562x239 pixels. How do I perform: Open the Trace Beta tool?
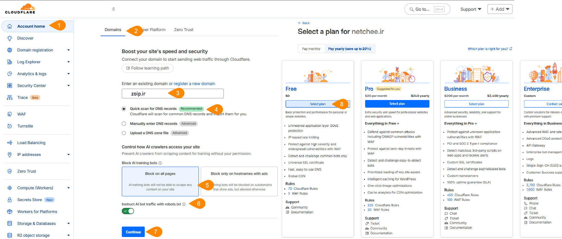pyautogui.click(x=22, y=97)
